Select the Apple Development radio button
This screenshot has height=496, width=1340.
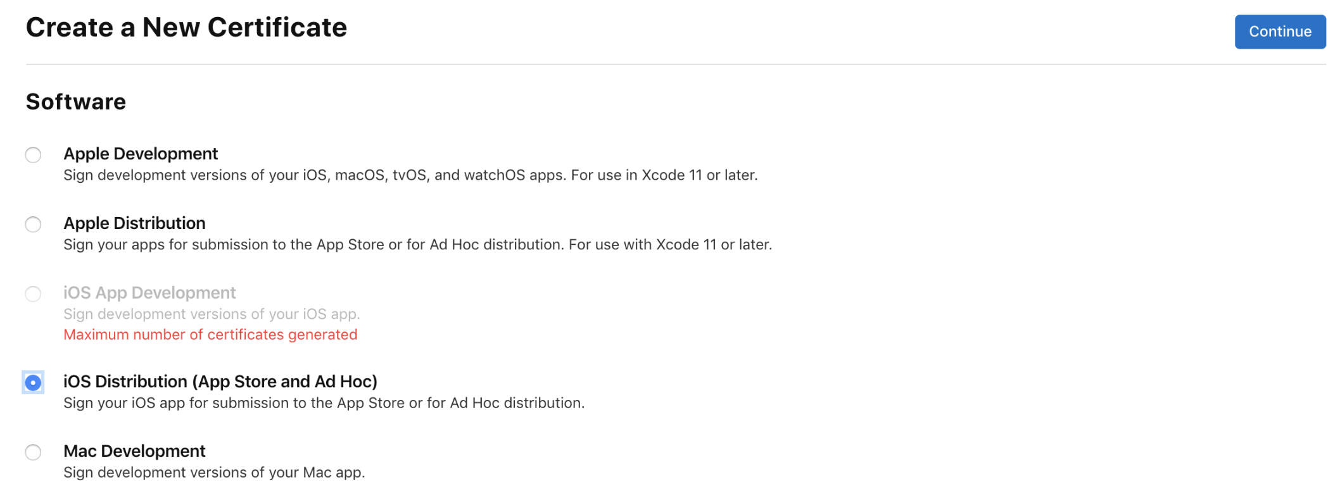(33, 155)
